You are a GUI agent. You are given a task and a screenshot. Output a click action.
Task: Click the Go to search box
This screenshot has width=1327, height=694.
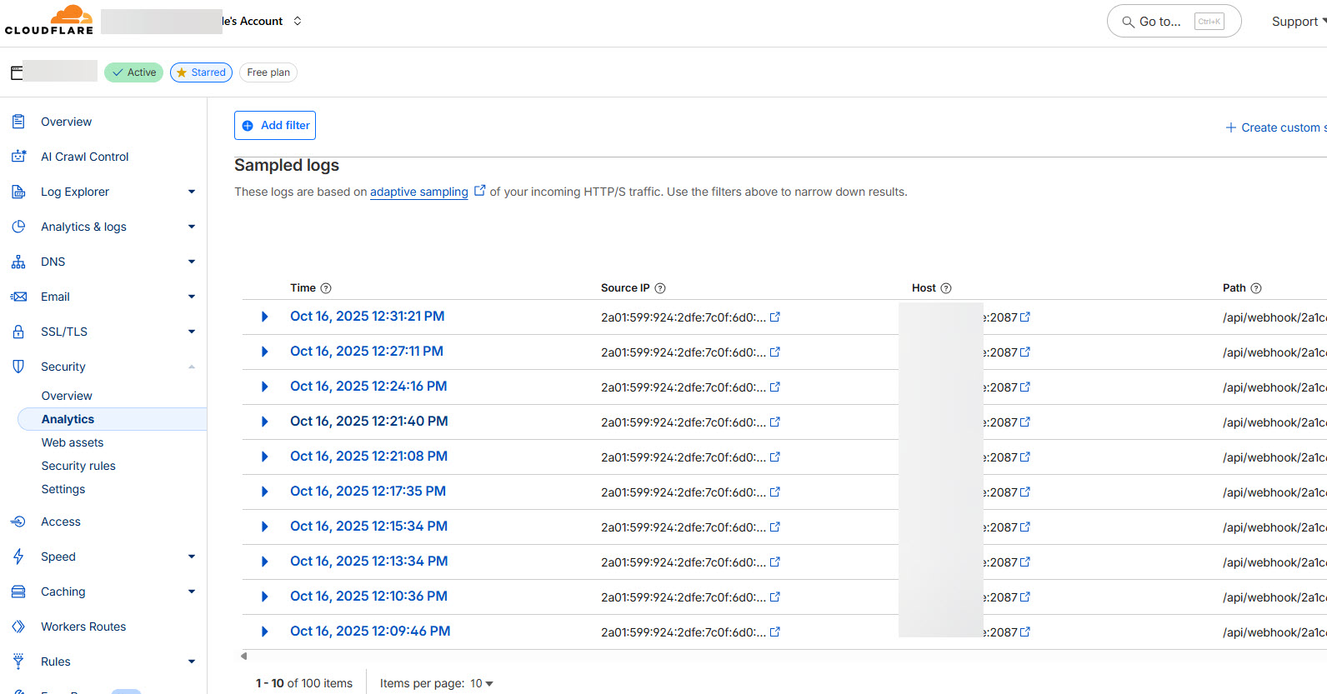[x=1173, y=22]
